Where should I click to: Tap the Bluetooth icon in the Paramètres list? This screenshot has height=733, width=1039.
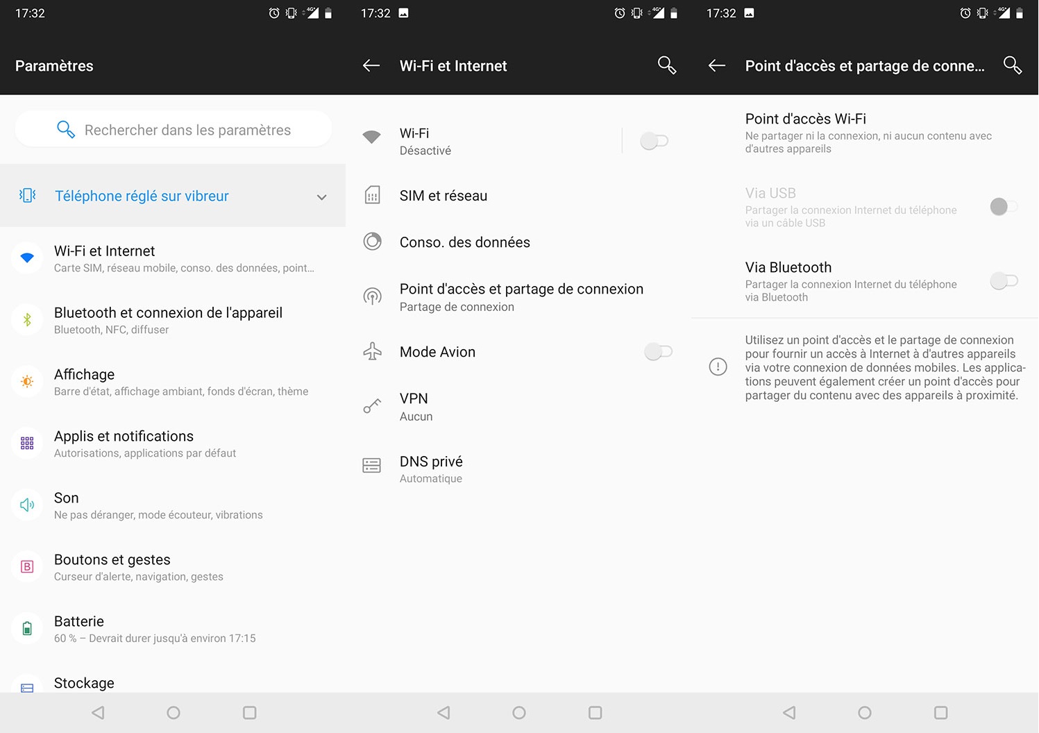click(27, 320)
